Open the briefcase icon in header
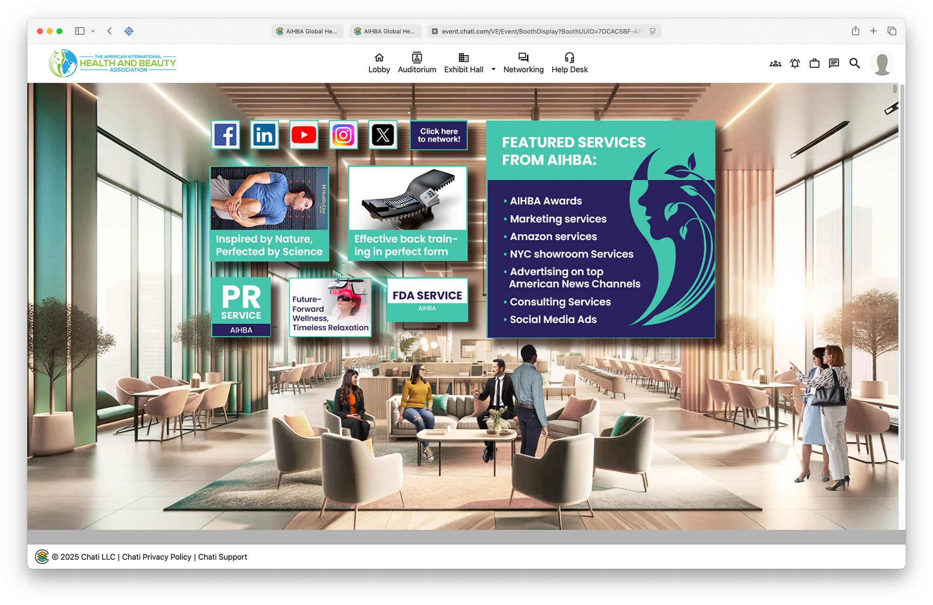 [x=815, y=63]
